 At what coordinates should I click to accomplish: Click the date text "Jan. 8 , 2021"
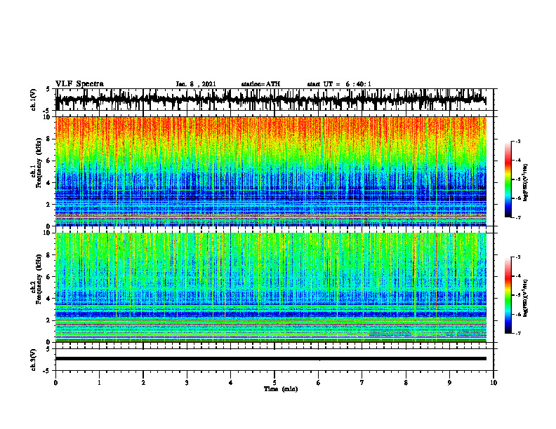coord(196,84)
